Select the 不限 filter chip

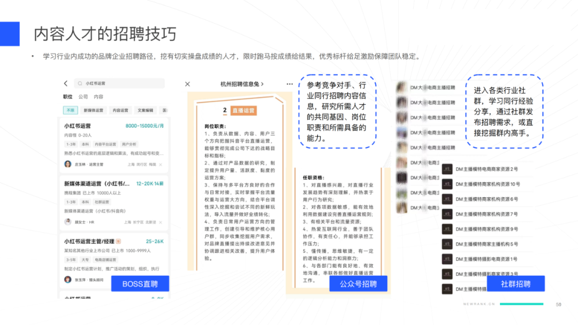pyautogui.click(x=71, y=111)
